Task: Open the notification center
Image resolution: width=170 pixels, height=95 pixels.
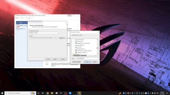Action: pyautogui.click(x=167, y=93)
